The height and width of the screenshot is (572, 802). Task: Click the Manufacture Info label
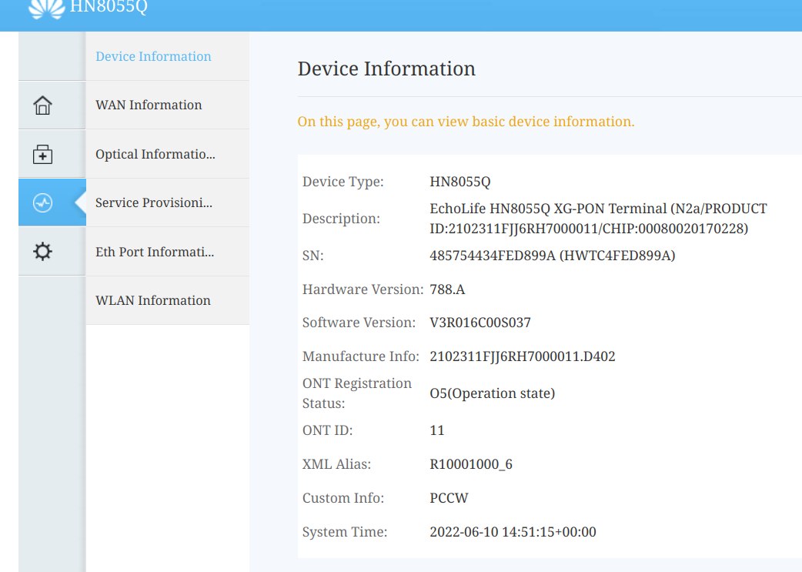click(361, 356)
